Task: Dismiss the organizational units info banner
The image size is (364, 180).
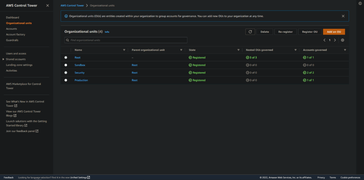Action: (343, 16)
